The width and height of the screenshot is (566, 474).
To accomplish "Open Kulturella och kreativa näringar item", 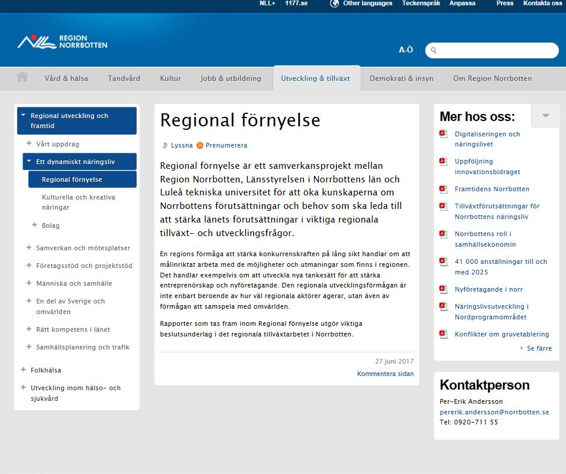I will 78,202.
